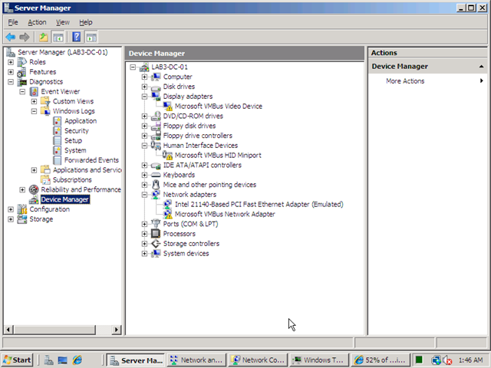
Task: Open Help with the question mark icon
Action: (77, 37)
